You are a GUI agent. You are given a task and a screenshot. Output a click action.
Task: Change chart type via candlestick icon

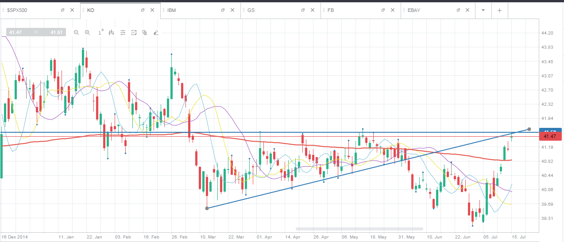point(111,32)
